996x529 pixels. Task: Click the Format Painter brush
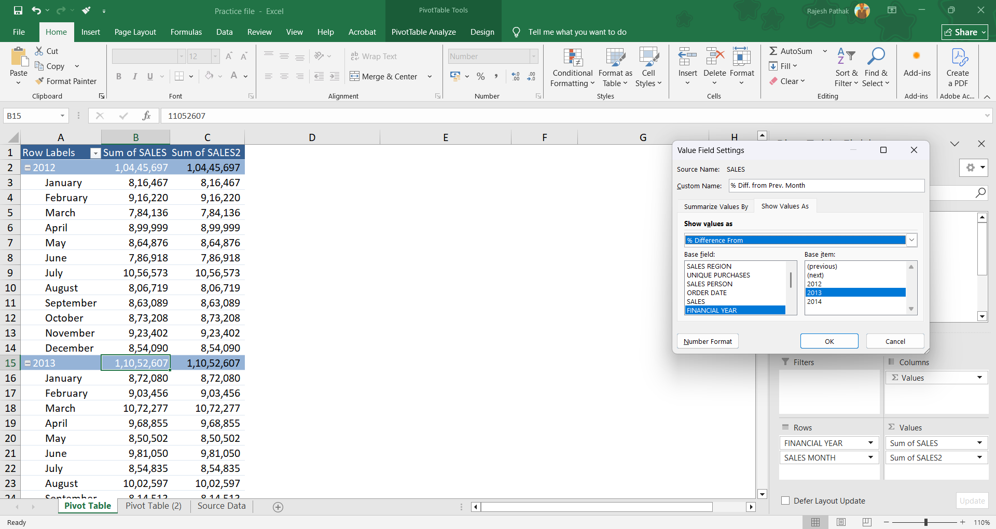point(40,81)
